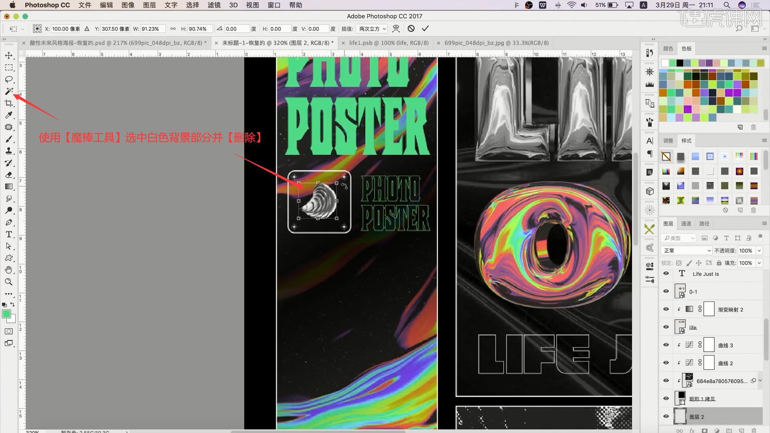Open the blend mode 正常 dropdown

[x=686, y=251]
